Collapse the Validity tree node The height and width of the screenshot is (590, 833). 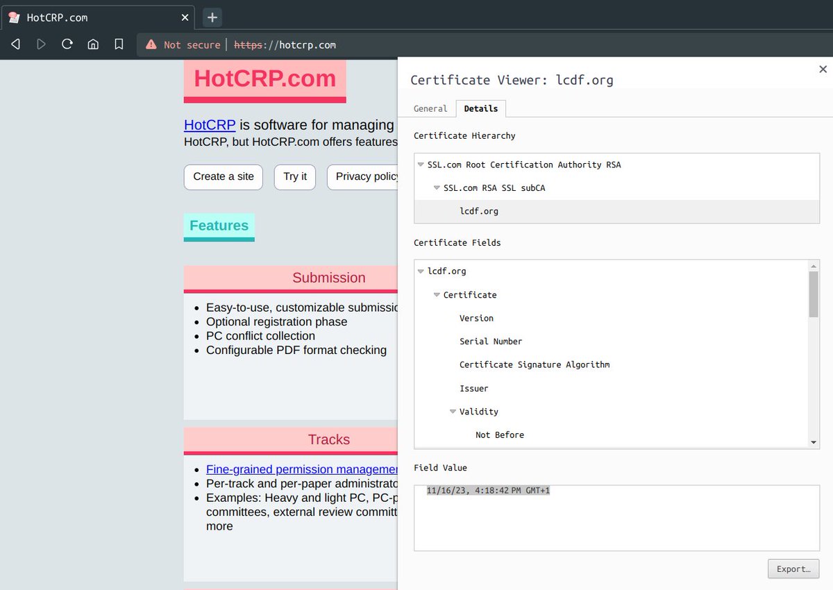point(453,412)
